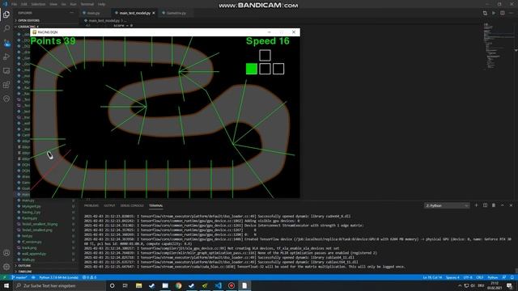This screenshot has width=518, height=291.
Task: Click the Spaces: 4 indentation setting
Action: tap(452, 277)
